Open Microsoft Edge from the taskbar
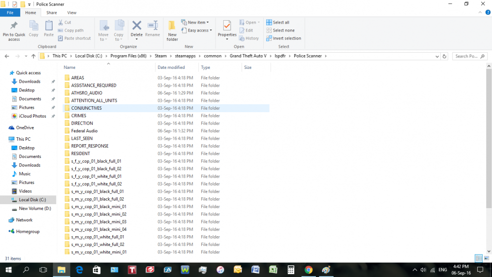This screenshot has height=277, width=492. pos(79,270)
